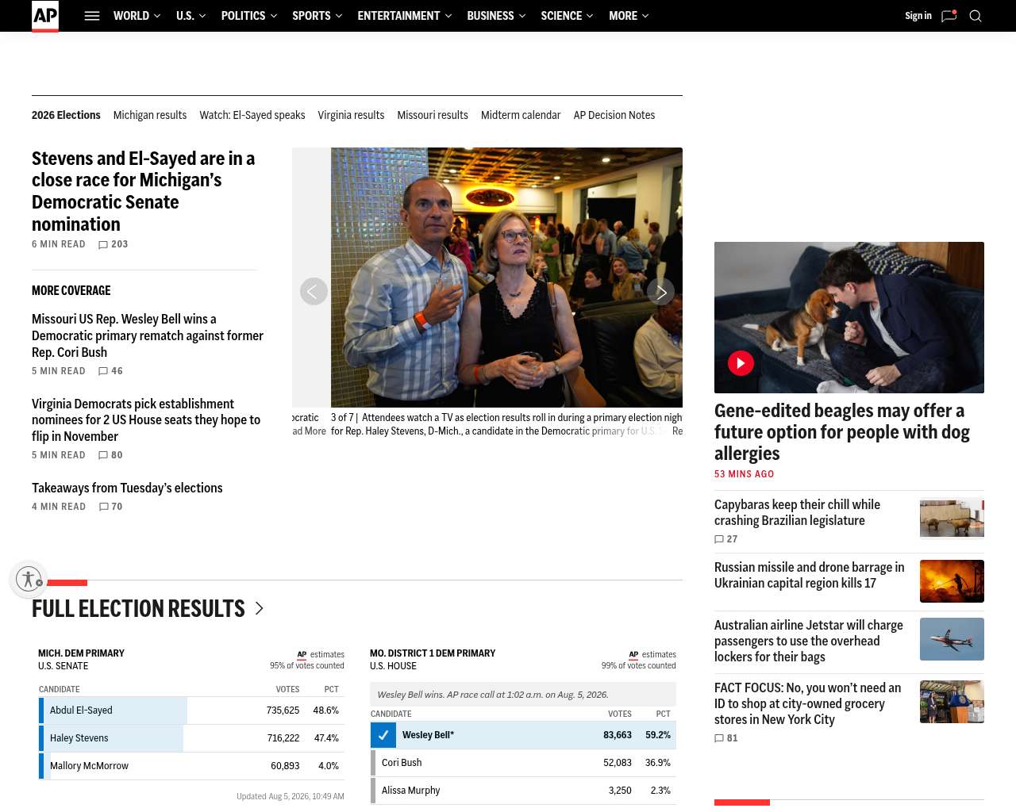The width and height of the screenshot is (1016, 812).
Task: Open the search magnifier icon
Action: tap(976, 16)
